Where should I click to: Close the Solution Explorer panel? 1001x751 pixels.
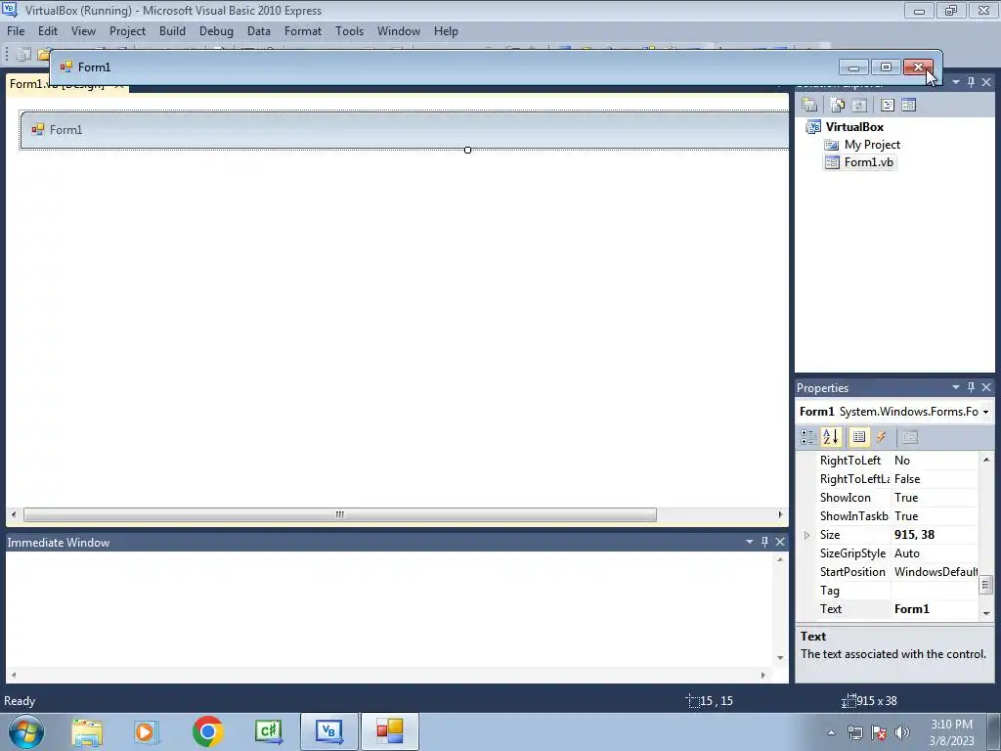coord(986,82)
